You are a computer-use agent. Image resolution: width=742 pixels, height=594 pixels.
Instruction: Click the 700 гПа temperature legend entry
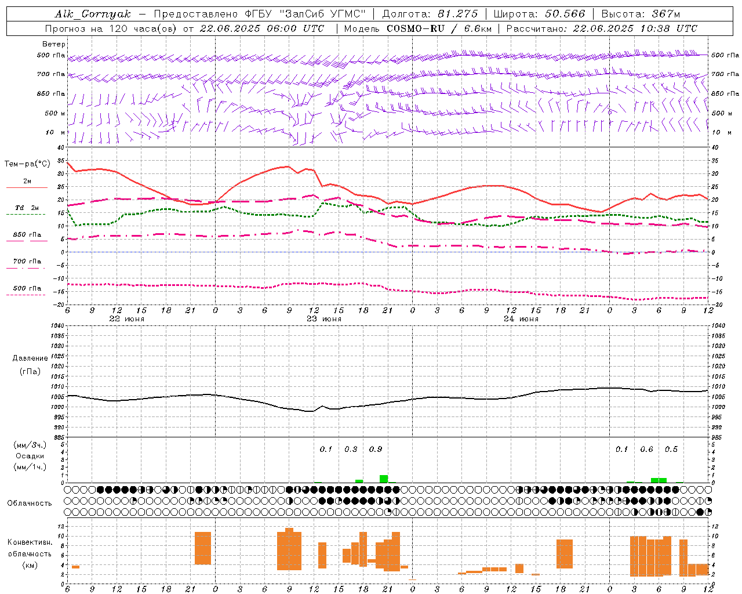tap(27, 262)
